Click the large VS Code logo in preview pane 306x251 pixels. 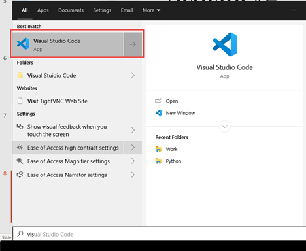click(225, 44)
